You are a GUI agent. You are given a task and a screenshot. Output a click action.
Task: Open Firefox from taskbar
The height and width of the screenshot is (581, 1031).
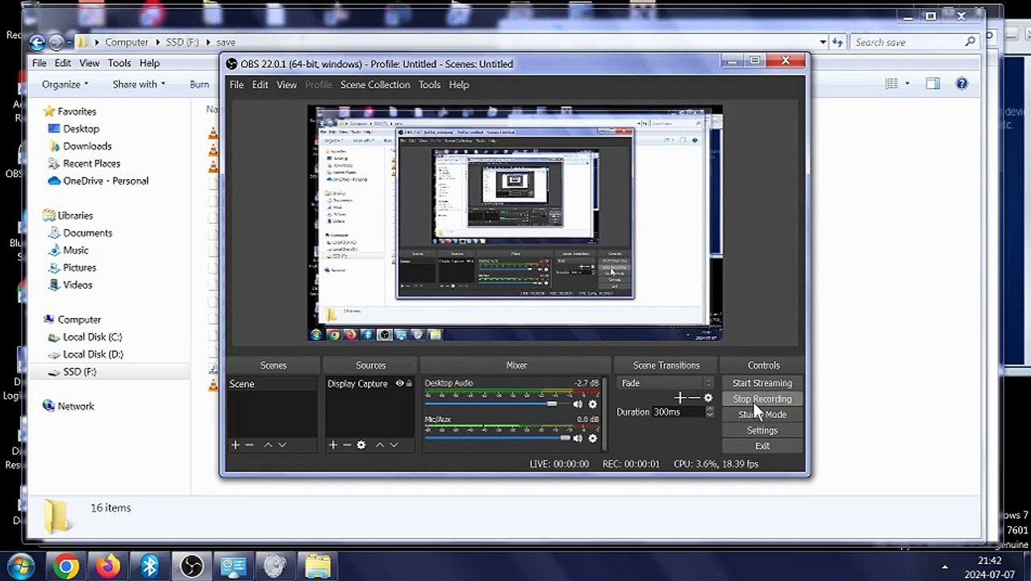pyautogui.click(x=107, y=566)
